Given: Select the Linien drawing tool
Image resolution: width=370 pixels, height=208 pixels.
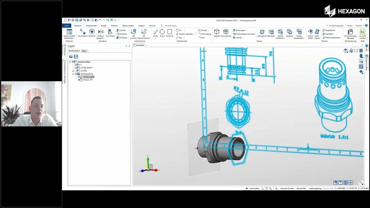Looking at the screenshot, I should tap(156, 34).
